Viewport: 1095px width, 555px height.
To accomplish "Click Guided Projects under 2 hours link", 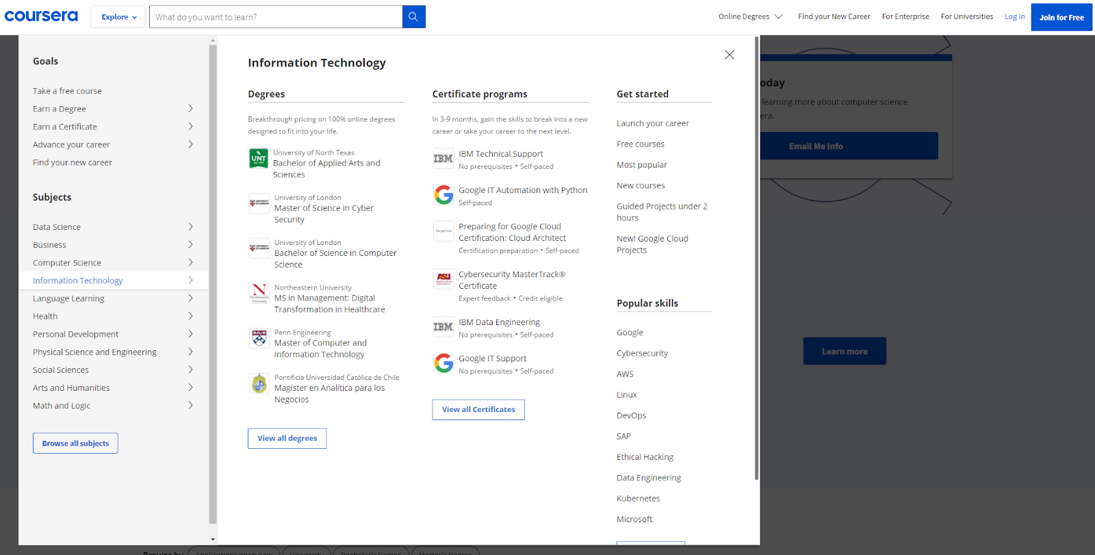I will 662,212.
